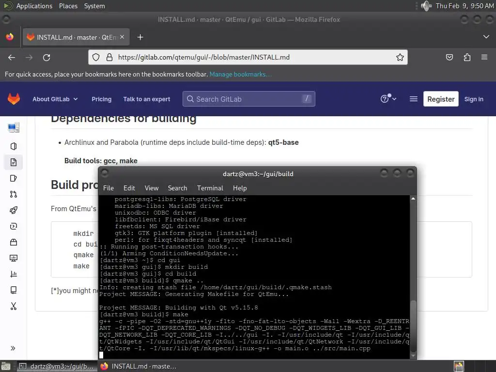496x372 pixels.
Task: Click 'qt5-base' dependency text
Action: (x=283, y=142)
